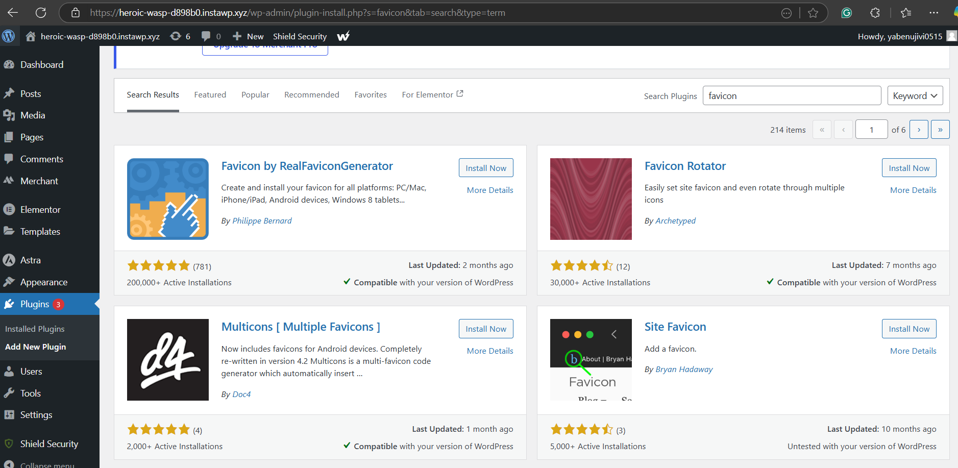
Task: Install Favicon by RealFaviconGenerator
Action: click(x=486, y=168)
